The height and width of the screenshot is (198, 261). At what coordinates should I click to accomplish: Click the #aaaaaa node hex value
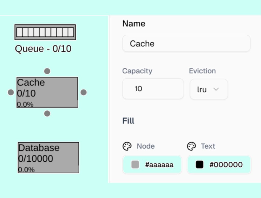point(159,165)
